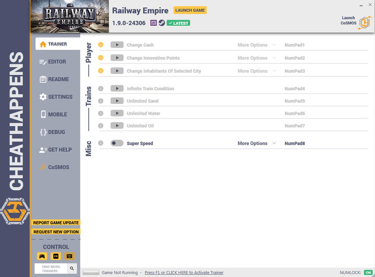
Task: Click the info icon beside Infinite Train Condition
Action: [x=101, y=88]
